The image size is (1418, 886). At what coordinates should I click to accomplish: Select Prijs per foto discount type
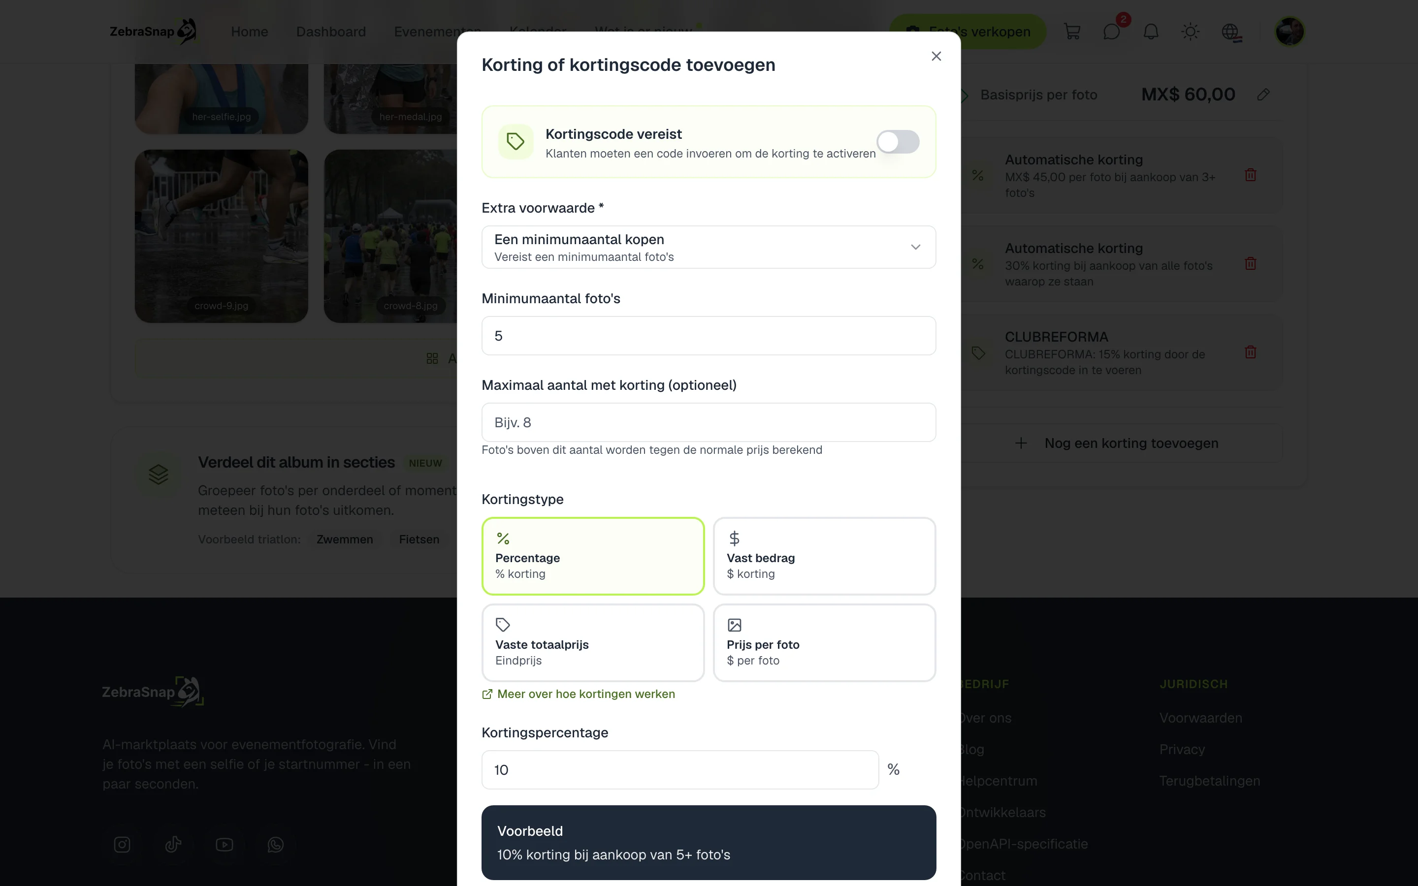click(x=824, y=643)
